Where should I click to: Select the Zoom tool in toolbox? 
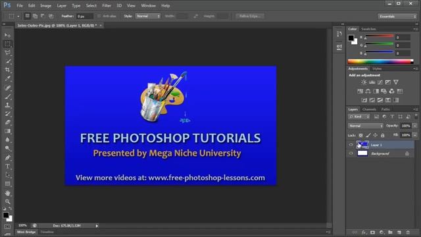coord(7,201)
